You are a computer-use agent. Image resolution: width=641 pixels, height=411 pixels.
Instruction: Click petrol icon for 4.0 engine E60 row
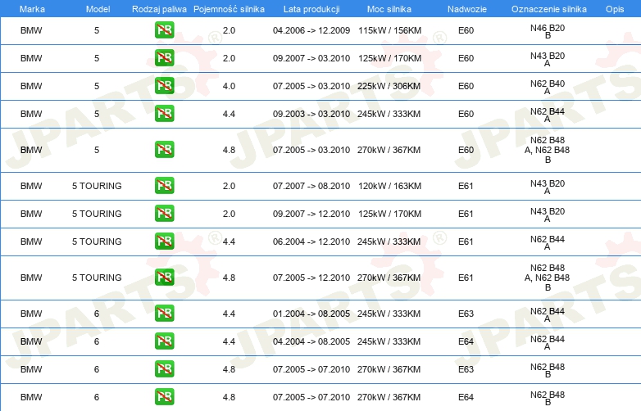[x=164, y=86]
